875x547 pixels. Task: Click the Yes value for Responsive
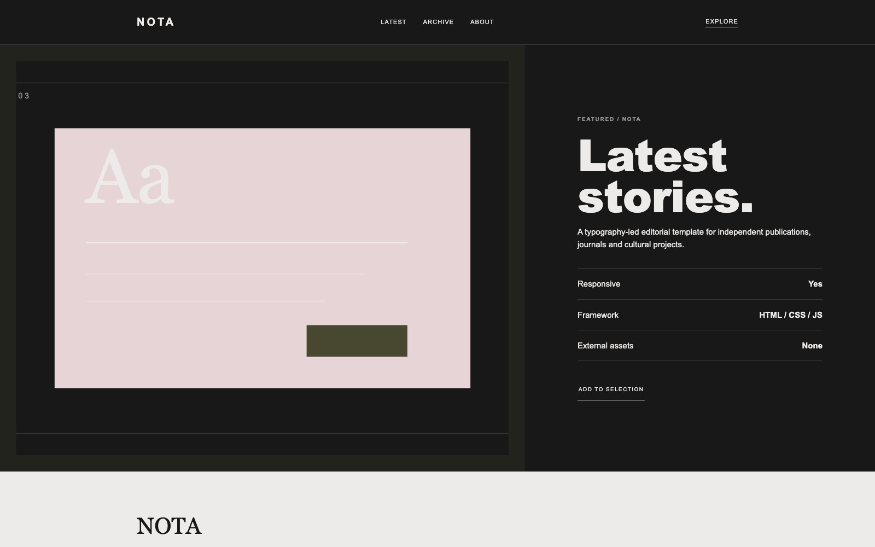815,284
